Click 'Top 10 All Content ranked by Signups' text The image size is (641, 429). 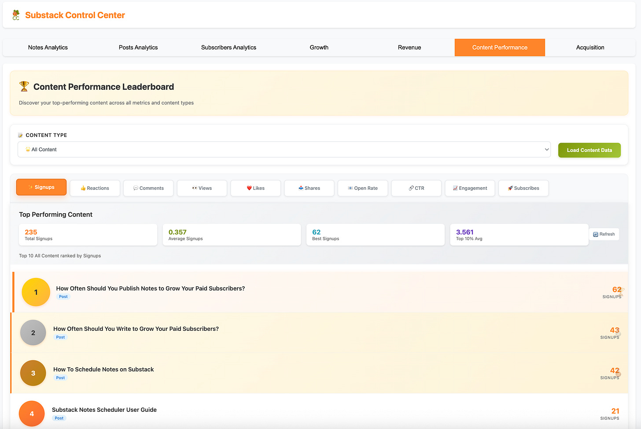(x=60, y=255)
